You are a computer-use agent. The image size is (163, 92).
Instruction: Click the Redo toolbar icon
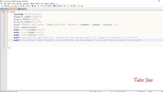coord(29,6)
